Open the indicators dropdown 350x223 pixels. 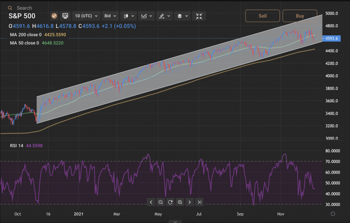point(147,16)
